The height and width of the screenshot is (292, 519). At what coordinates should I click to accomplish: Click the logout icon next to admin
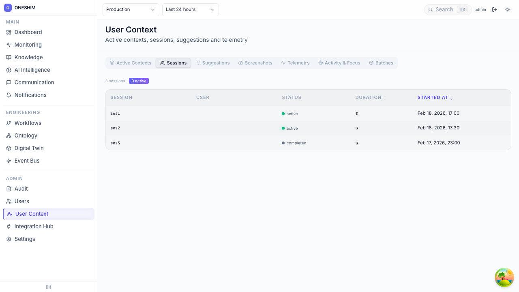tap(494, 10)
